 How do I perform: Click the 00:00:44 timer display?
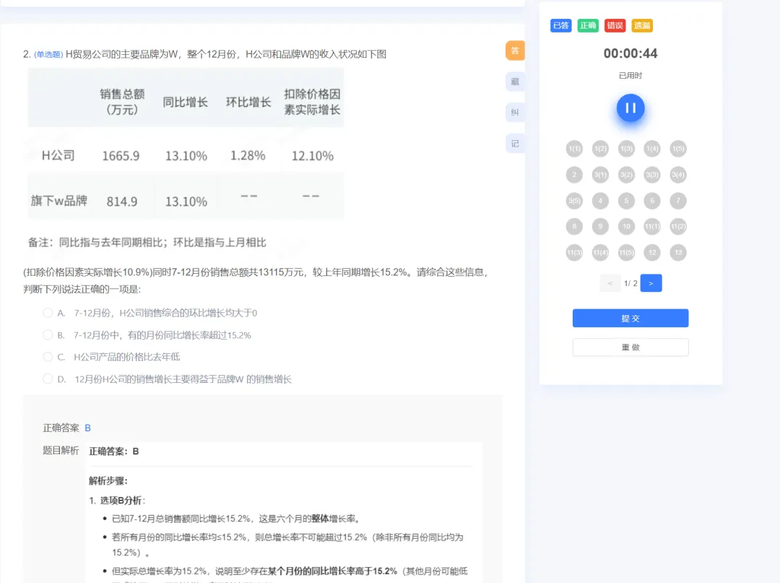click(x=630, y=53)
